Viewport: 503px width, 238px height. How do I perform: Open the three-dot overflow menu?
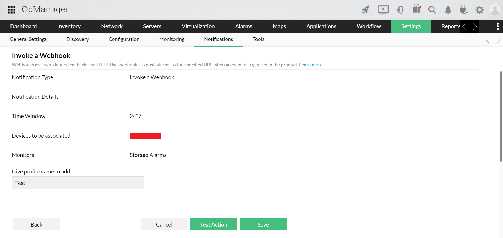(498, 26)
